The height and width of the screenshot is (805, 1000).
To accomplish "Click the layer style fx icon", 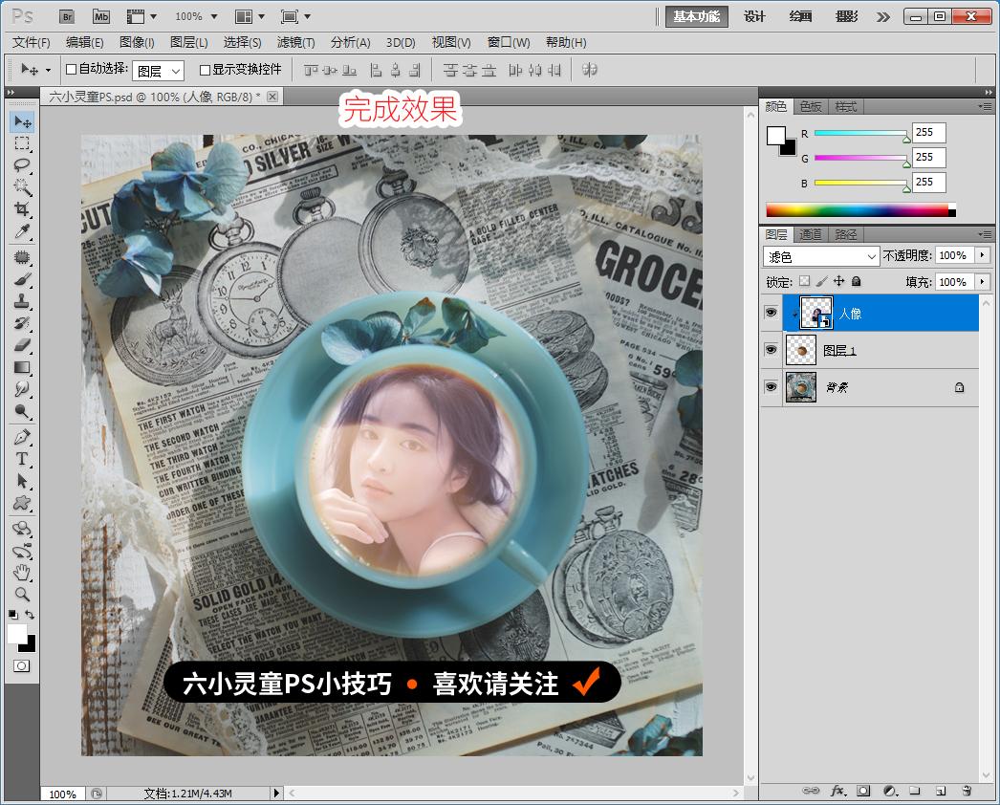I will pyautogui.click(x=838, y=791).
